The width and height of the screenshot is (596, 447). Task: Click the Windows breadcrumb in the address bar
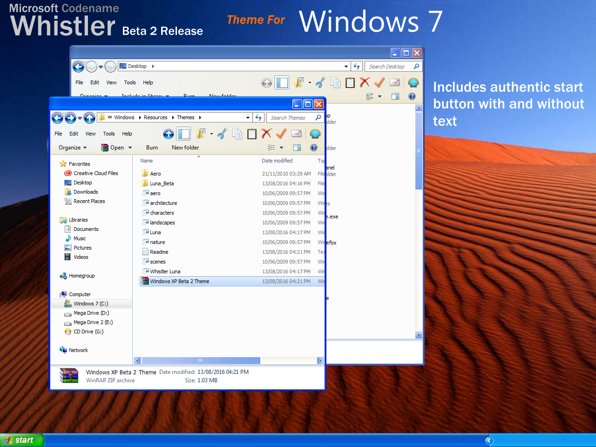(x=124, y=117)
